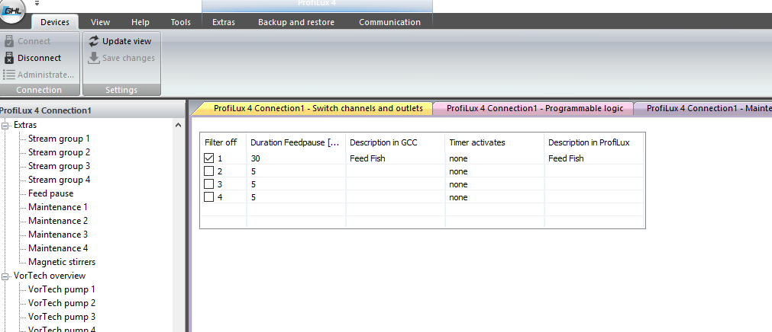Click the Connect button label
Viewport: 772px width, 332px height.
[34, 41]
